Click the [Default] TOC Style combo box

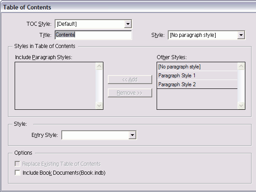93,24
